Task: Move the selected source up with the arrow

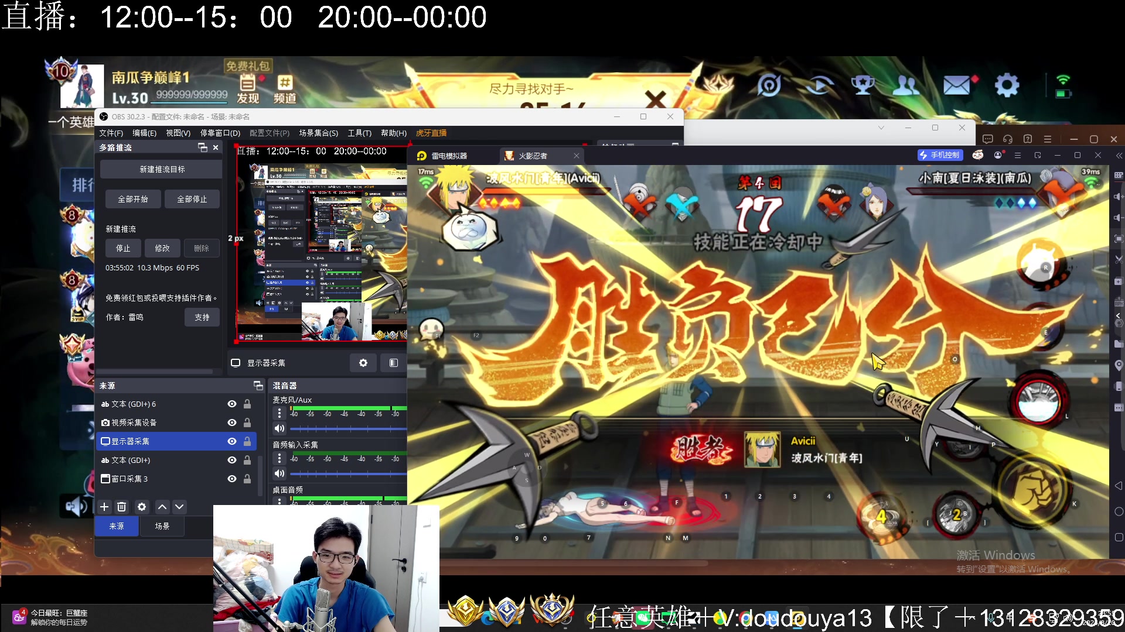Action: tap(162, 507)
